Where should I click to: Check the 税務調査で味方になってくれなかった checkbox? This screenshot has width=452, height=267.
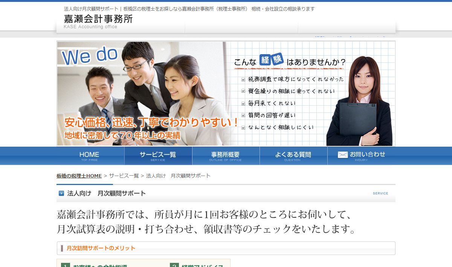pos(243,79)
